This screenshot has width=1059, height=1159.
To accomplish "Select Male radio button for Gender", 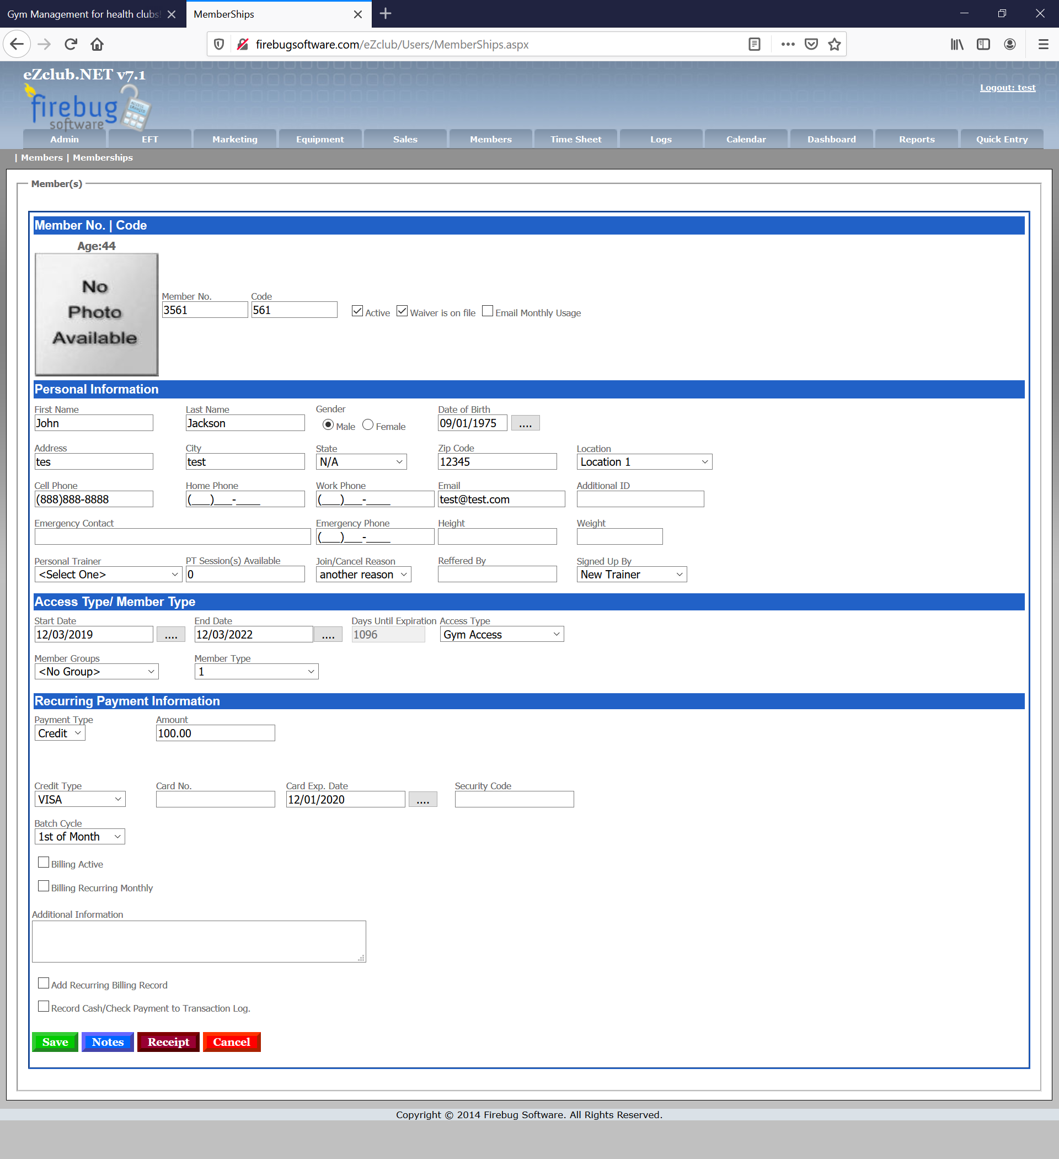I will click(x=326, y=425).
